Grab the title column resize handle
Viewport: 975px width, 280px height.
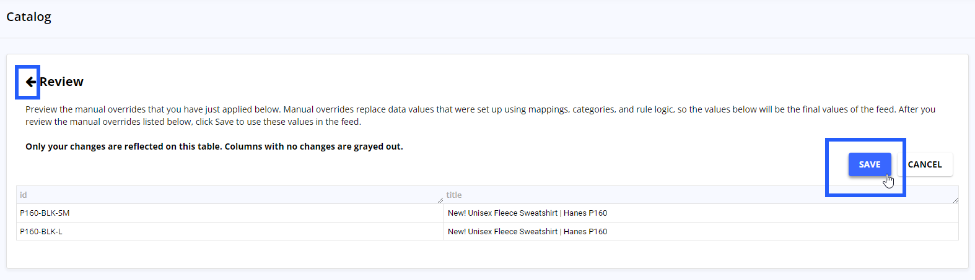[956, 200]
